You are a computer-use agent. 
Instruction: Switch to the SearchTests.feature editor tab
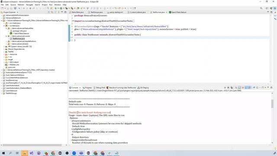[x=177, y=12]
